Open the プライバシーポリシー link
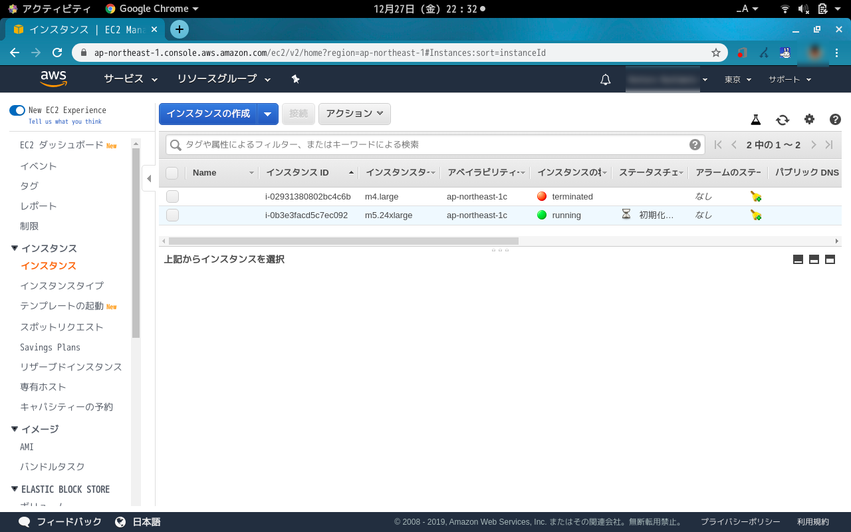 pos(741,522)
